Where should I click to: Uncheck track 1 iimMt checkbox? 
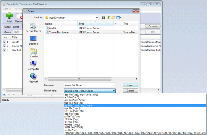(x=4, y=42)
